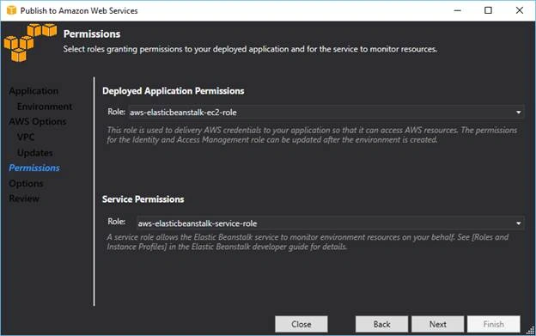Close the window with the X icon

tap(519, 10)
